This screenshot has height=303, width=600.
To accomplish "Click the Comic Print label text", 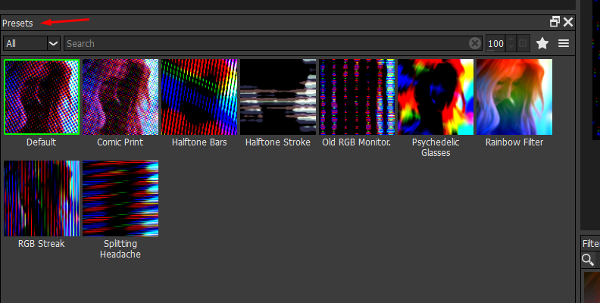I will 120,142.
